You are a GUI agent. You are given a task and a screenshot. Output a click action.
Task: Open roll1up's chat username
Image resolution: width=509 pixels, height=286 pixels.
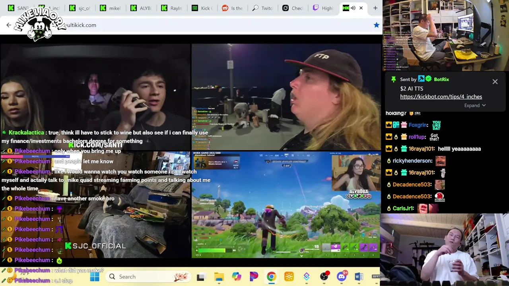point(416,137)
